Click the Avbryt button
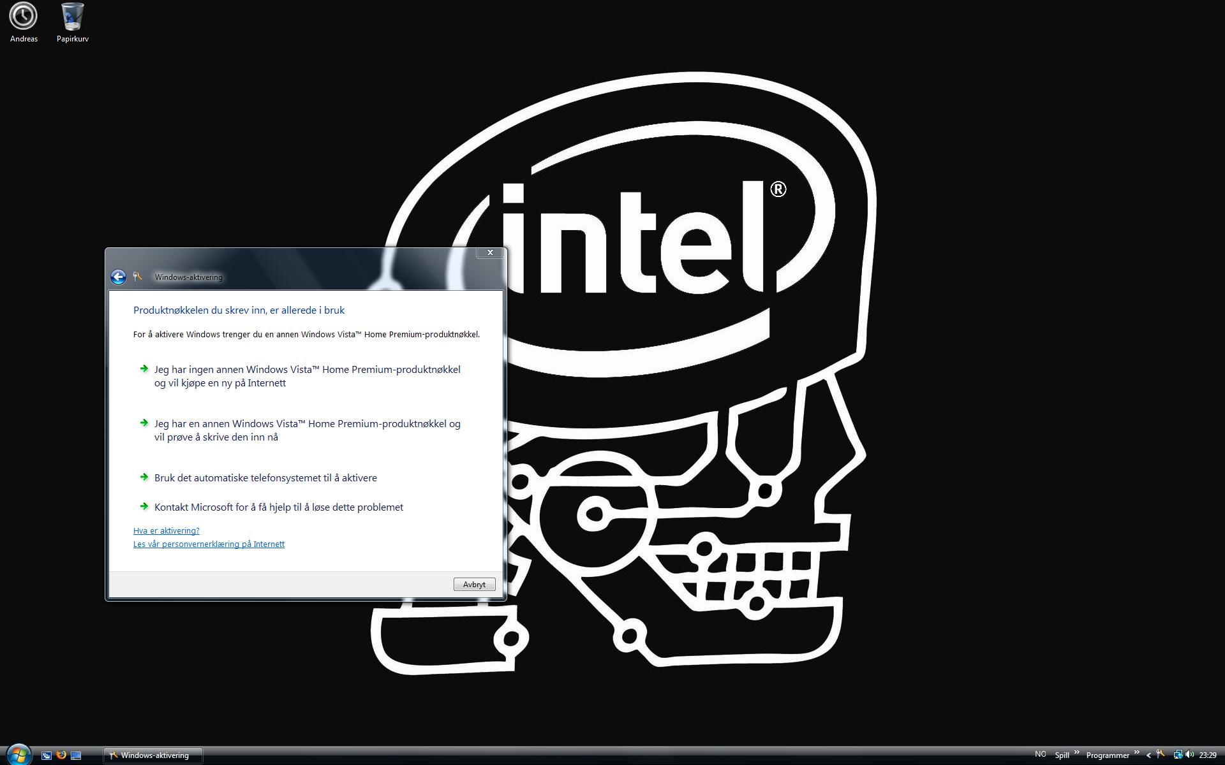This screenshot has width=1225, height=765. (x=474, y=585)
